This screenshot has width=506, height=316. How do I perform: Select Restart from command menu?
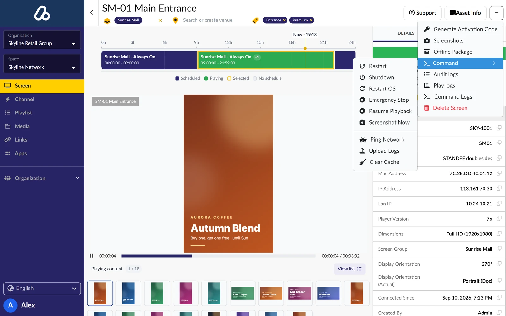pos(385,66)
